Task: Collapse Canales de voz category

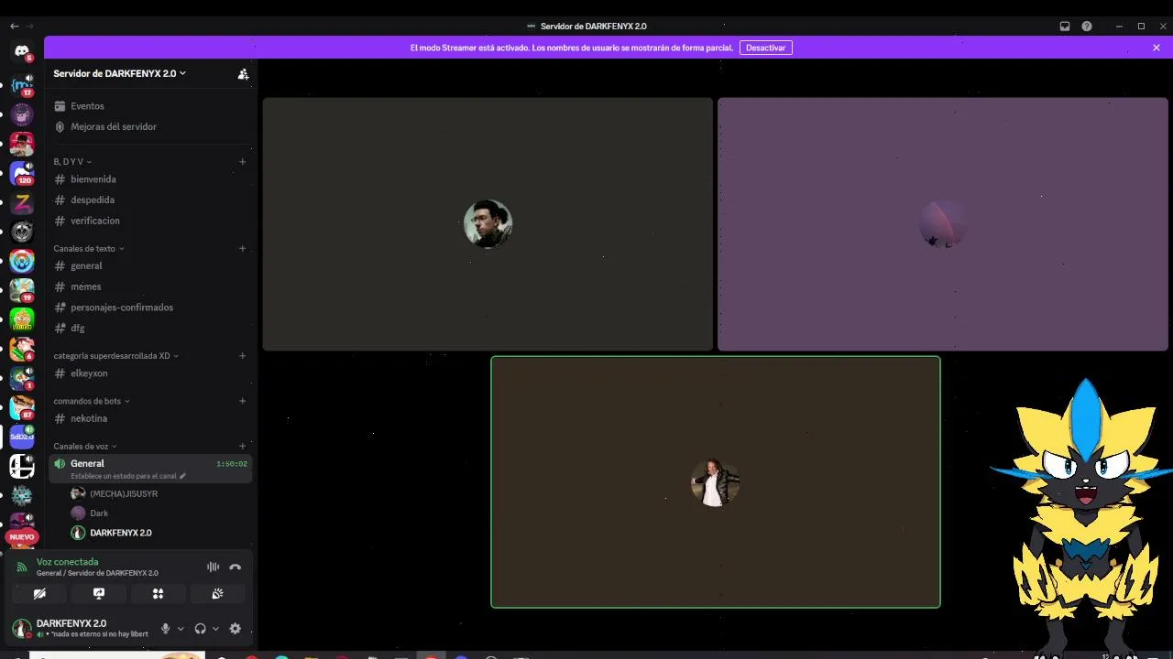Action: point(85,447)
